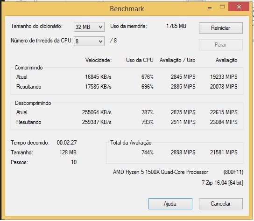Viewport: 254px width, 221px height.
Task: Click the Reiniciar button
Action: (221, 28)
